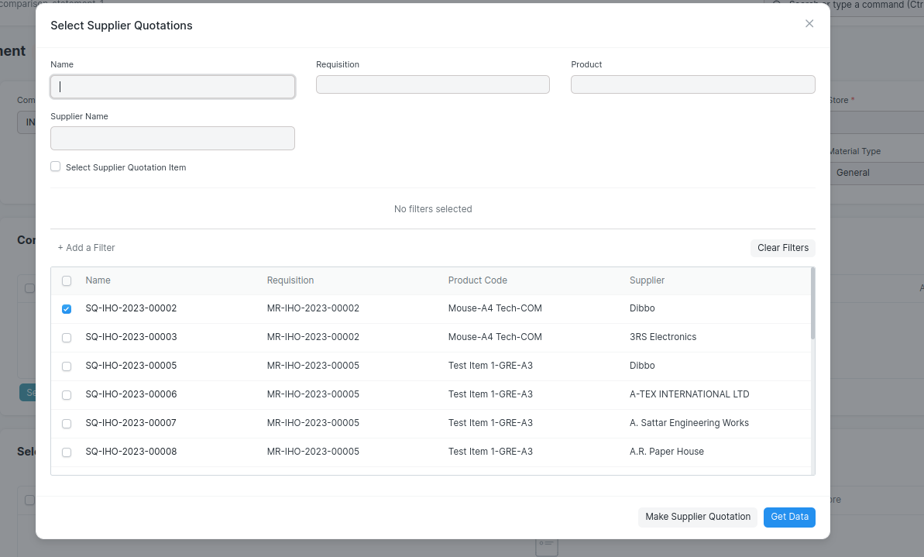
Task: Click MR-IHO-2023-00002 in the SQ-IHO-2023-00002 row
Action: (313, 308)
